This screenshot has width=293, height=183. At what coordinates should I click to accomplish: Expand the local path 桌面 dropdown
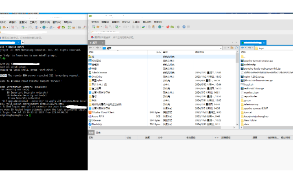(221, 48)
